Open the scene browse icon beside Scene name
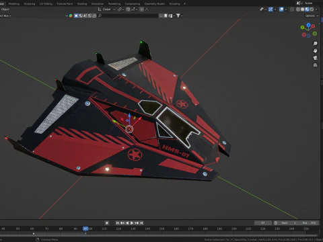Screen dimensions: 323x242 [299, 3]
